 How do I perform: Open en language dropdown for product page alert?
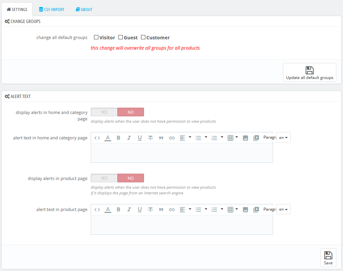(283, 209)
